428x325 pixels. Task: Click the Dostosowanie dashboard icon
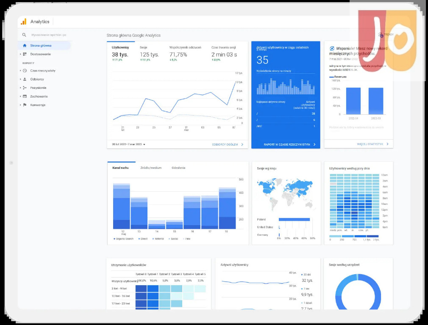pyautogui.click(x=25, y=54)
